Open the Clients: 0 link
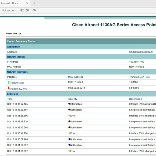156x156 pixels. (x=12, y=52)
